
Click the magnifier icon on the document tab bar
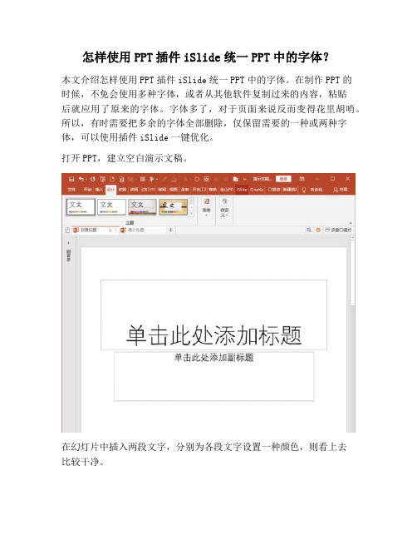pyautogui.click(x=309, y=230)
